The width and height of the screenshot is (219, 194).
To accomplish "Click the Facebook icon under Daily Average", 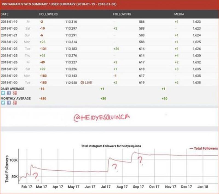I will tap(9, 93).
